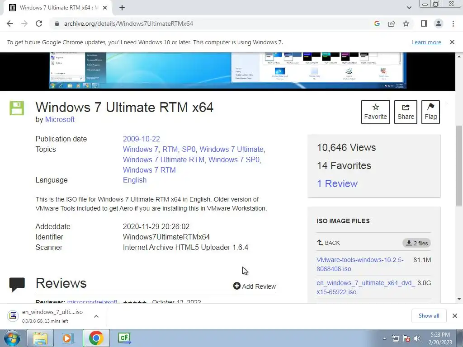Screen dimensions: 463x347
Task: Open Windows Explorer from the taskbar
Action: 40,338
